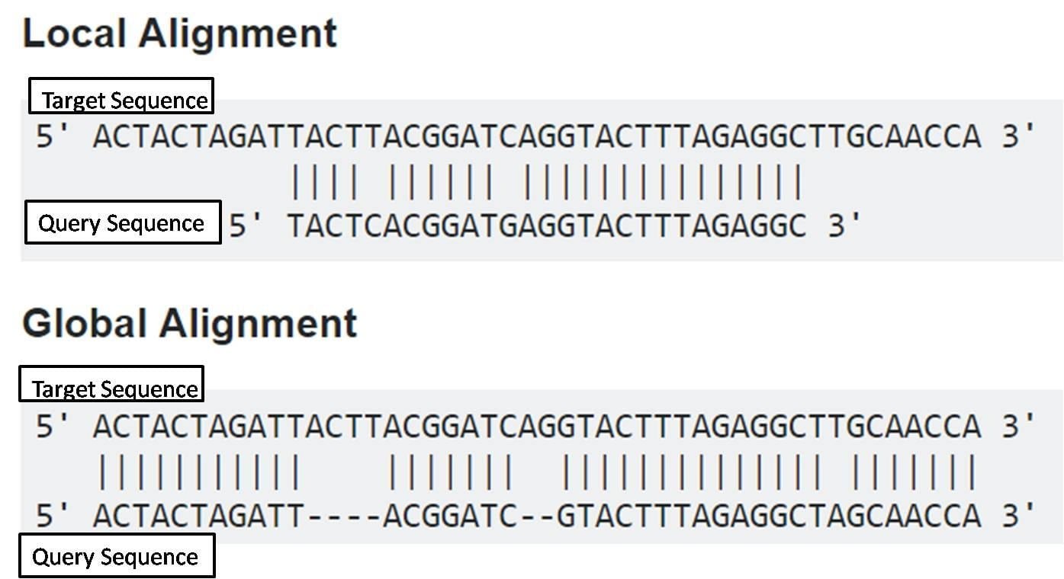1064x579 pixels.
Task: Click the Local Alignment heading
Action: pos(180,34)
